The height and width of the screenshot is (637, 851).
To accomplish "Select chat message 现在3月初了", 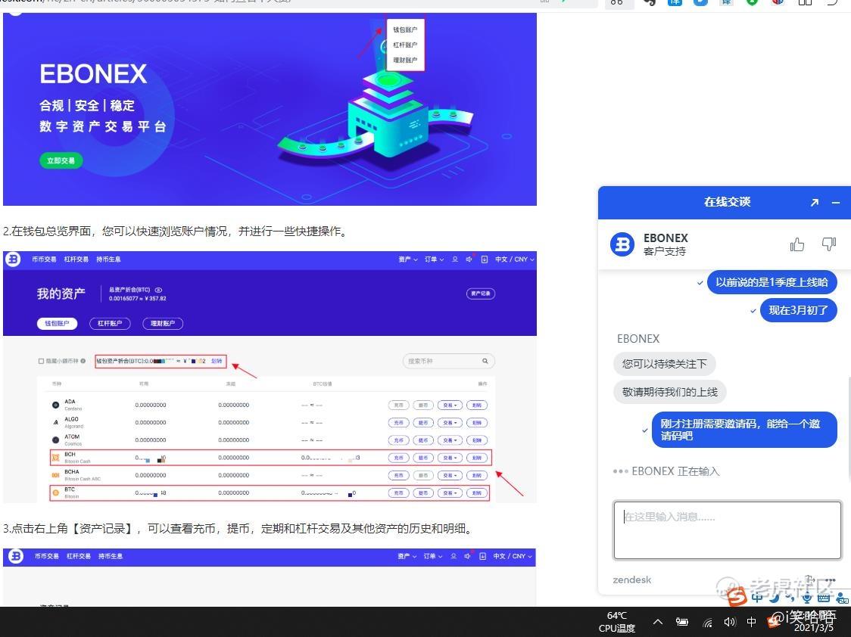I will [x=798, y=311].
